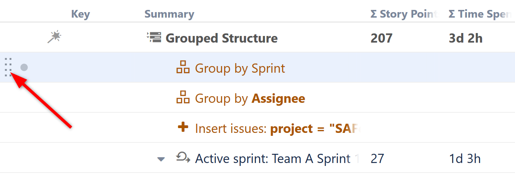Screen dimensions: 515x174
Task: Click the Group by Sprint generator icon
Action: [183, 68]
